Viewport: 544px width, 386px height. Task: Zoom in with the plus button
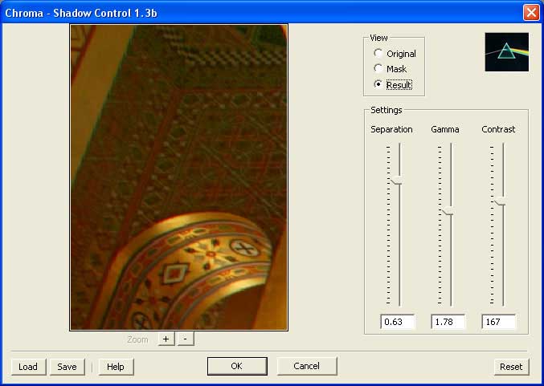click(x=166, y=339)
